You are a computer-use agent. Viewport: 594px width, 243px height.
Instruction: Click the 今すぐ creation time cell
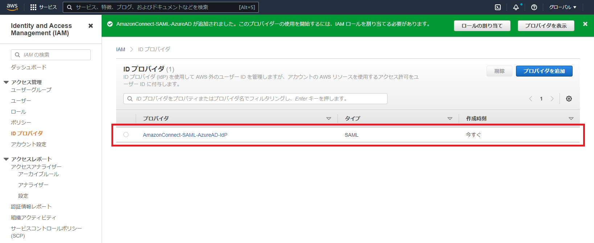click(474, 135)
